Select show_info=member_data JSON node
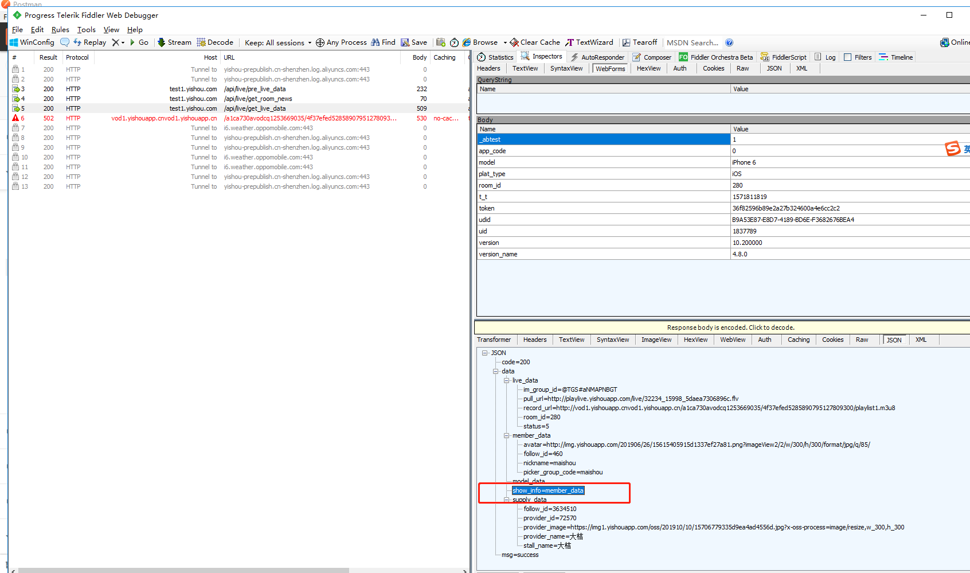Viewport: 970px width, 573px height. [548, 490]
